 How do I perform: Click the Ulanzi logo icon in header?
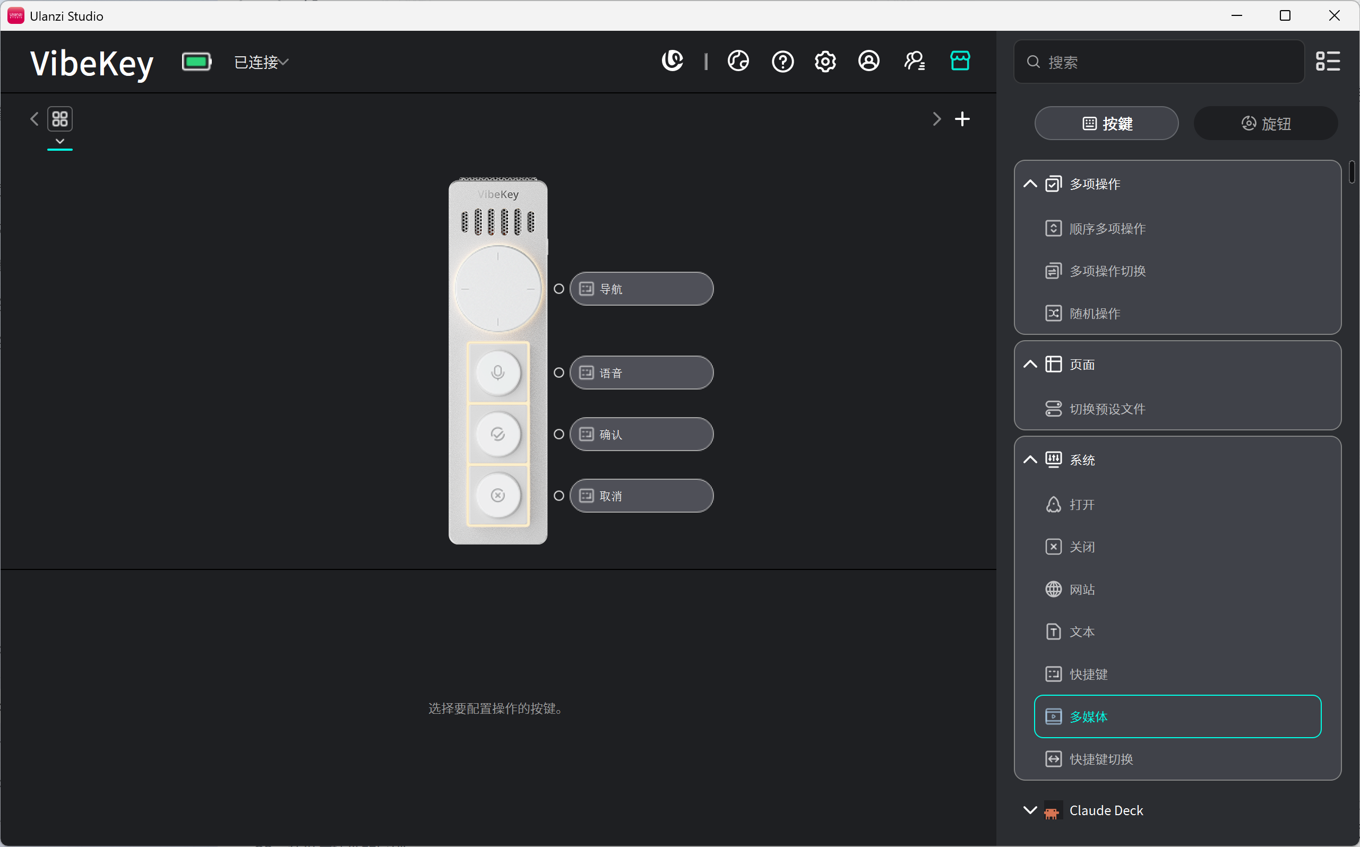(x=673, y=61)
